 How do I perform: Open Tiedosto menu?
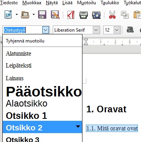coord(9,3)
